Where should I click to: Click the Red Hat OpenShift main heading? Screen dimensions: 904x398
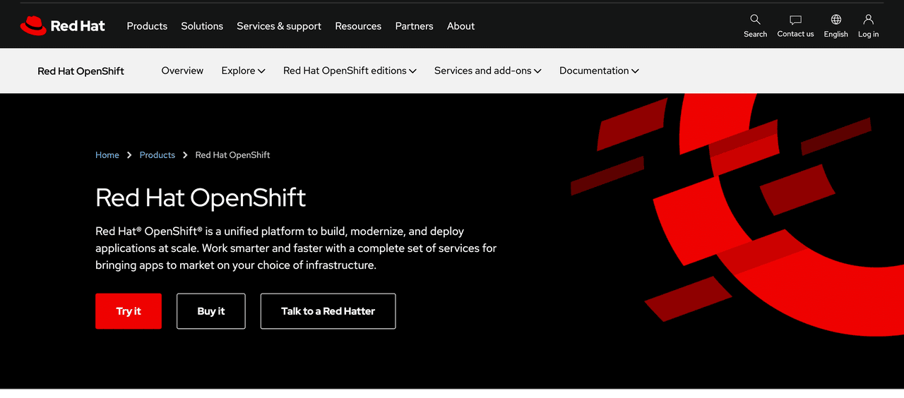click(201, 198)
